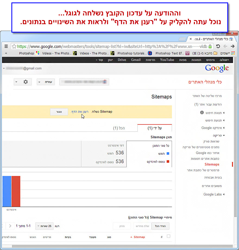The image size is (239, 250).
Task: Close the כלי מנהלי האתרים browser tab
Action: [x=190, y=39]
